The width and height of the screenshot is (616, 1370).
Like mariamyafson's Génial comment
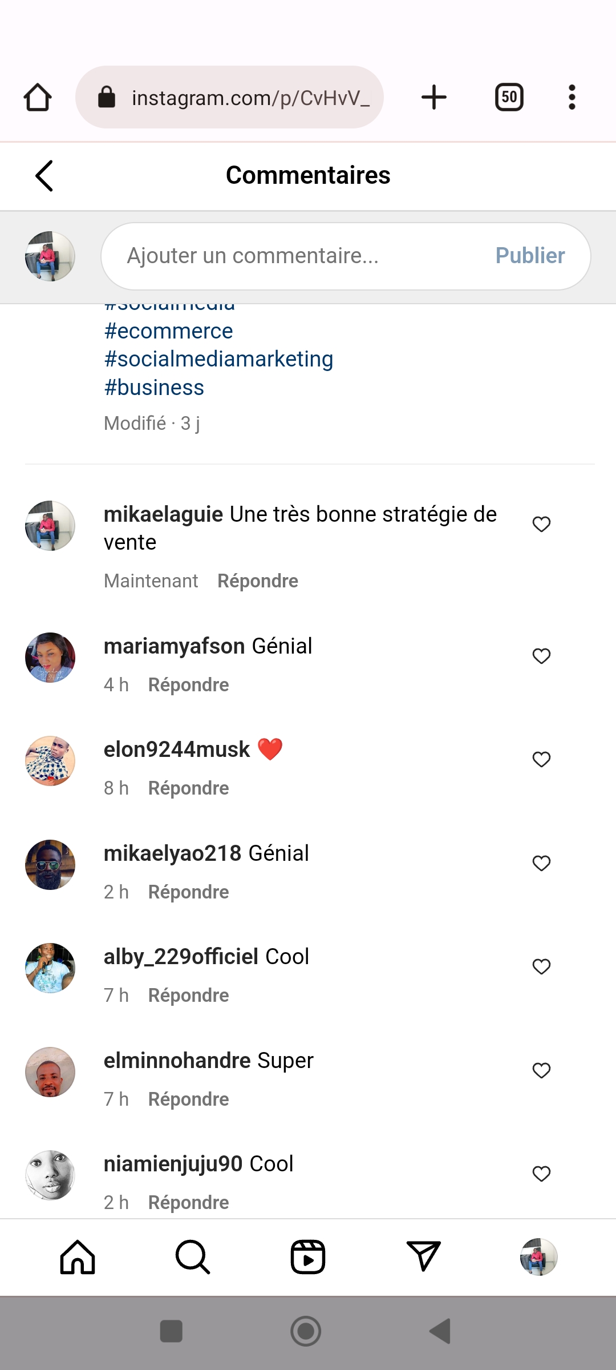click(x=541, y=656)
